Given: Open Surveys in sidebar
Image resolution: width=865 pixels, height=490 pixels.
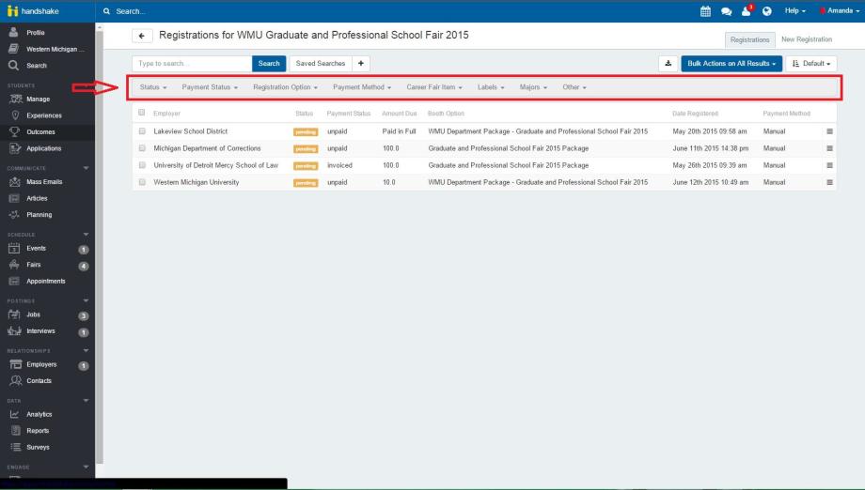Looking at the screenshot, I should (x=38, y=448).
